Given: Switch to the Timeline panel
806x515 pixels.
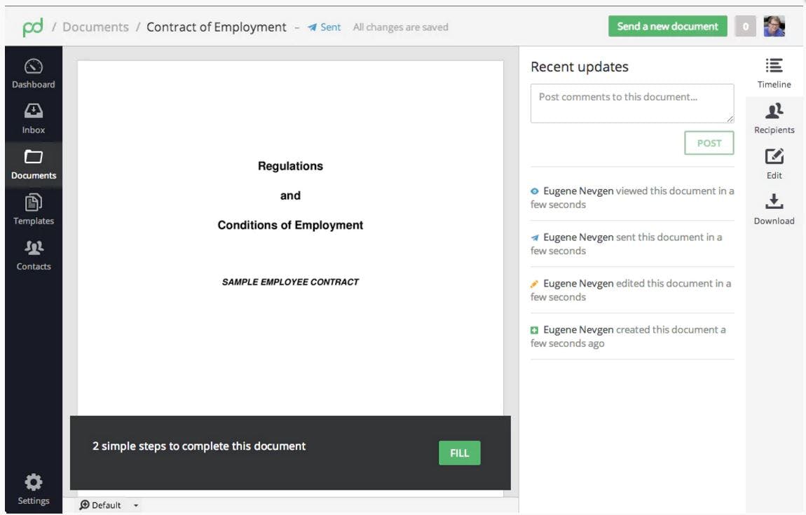Looking at the screenshot, I should [x=774, y=73].
